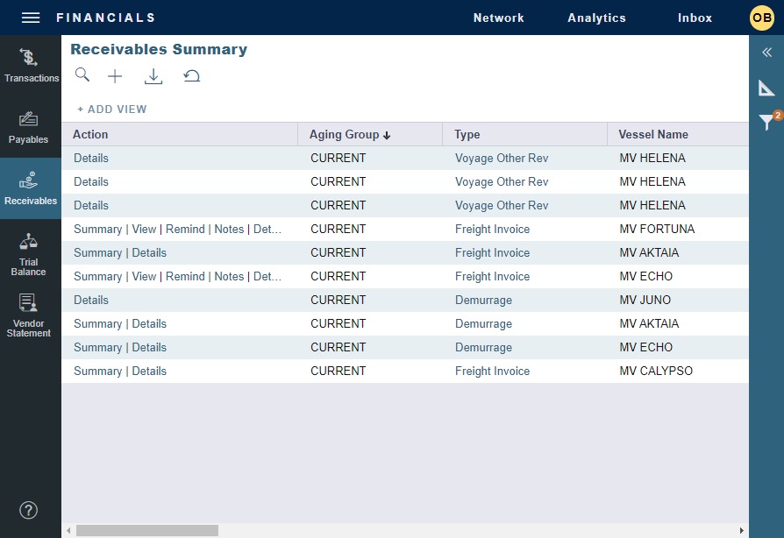Go to Trial Balance
The height and width of the screenshot is (538, 784).
tap(31, 254)
